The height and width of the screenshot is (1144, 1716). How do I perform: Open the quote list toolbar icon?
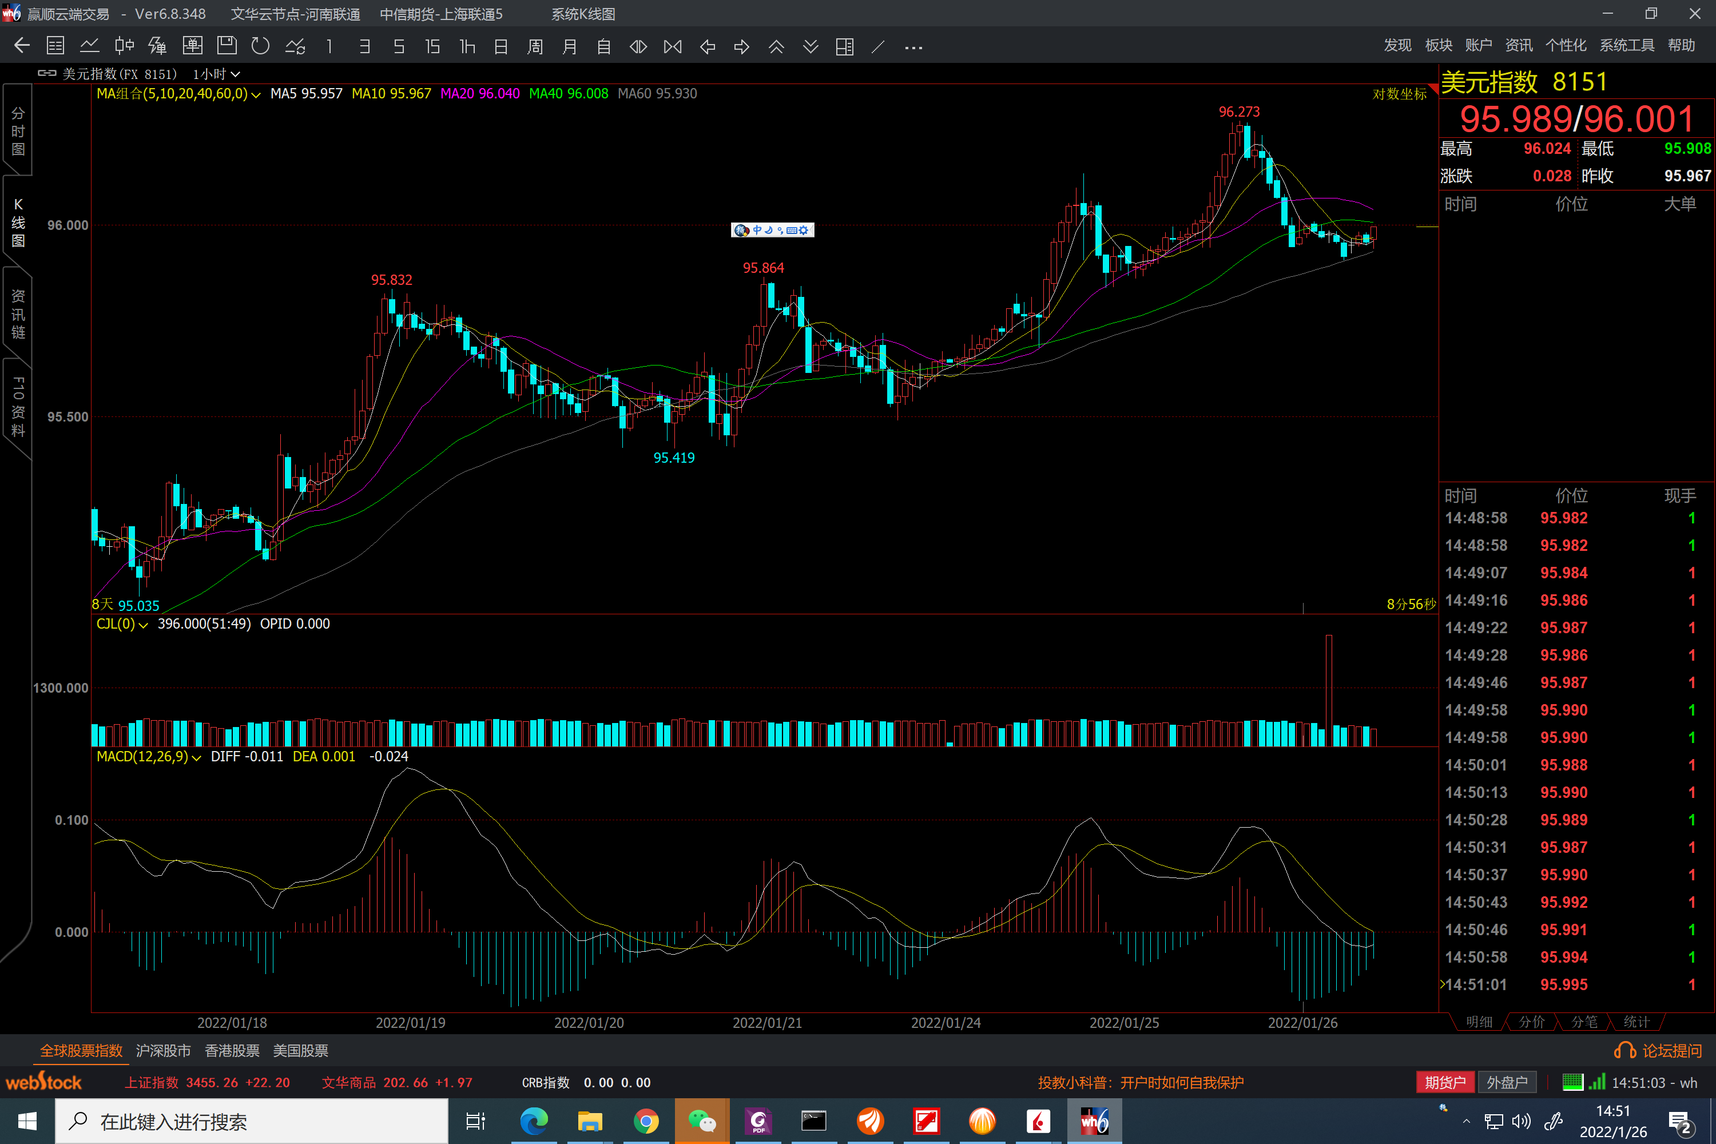click(55, 46)
